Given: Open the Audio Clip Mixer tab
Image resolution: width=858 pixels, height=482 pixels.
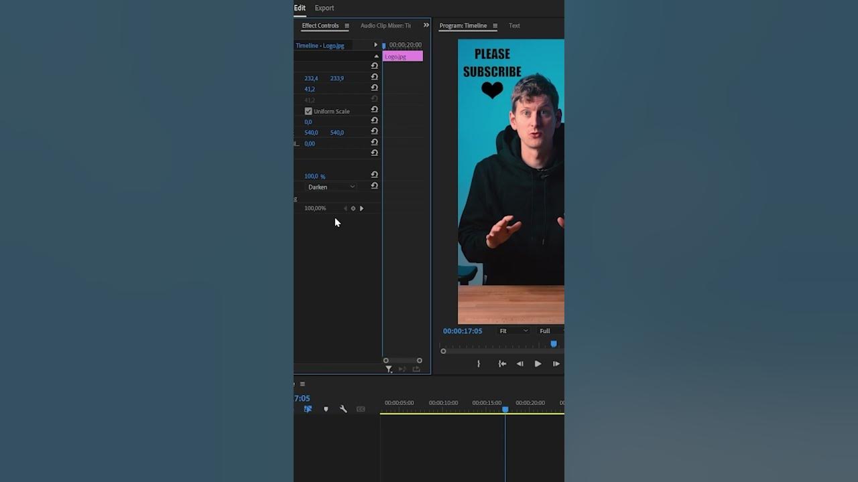Looking at the screenshot, I should 385,25.
